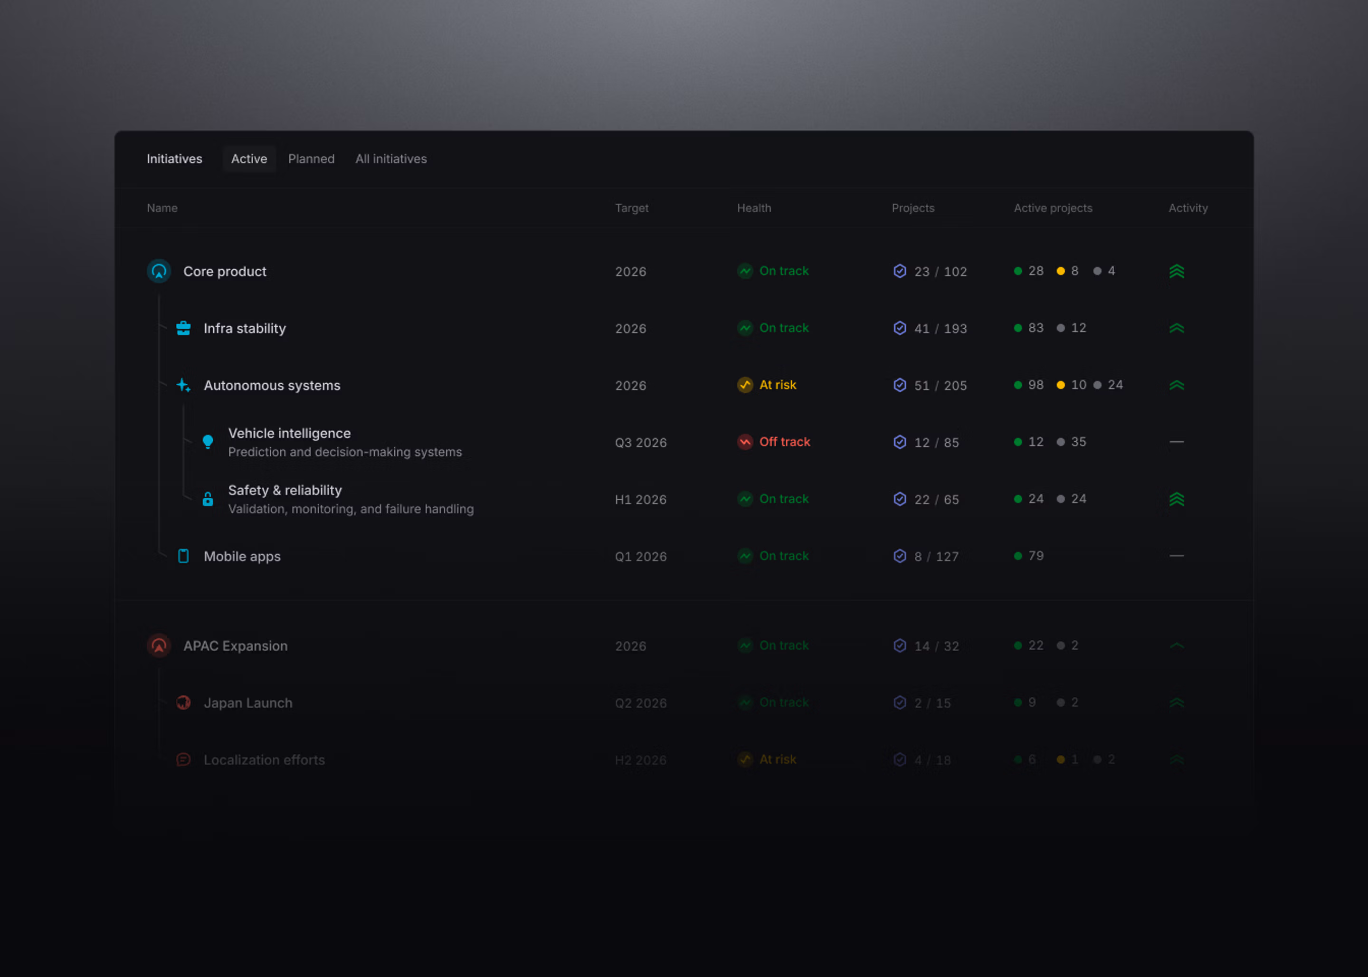This screenshot has height=977, width=1368.
Task: Click the Japan Launch globe icon
Action: click(183, 702)
